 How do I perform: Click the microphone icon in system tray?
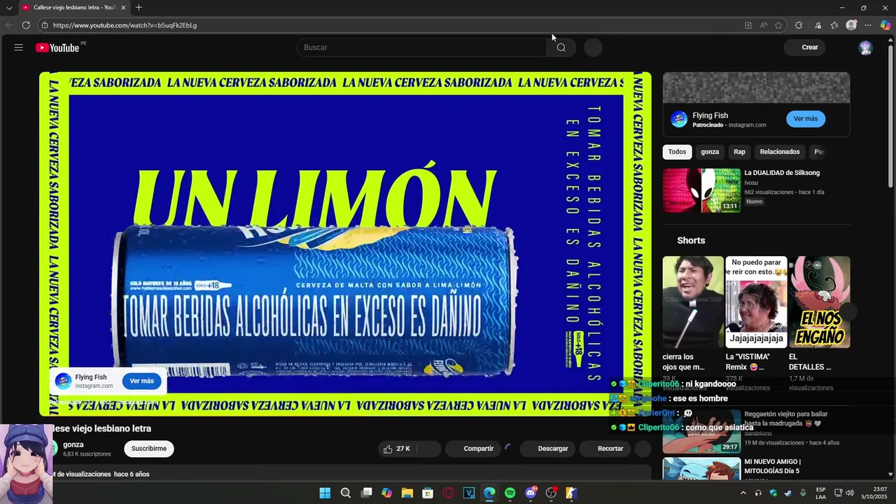pos(803,493)
